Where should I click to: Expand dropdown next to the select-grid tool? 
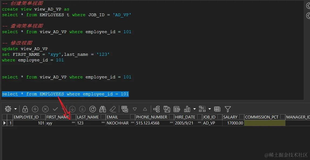coord(15,109)
